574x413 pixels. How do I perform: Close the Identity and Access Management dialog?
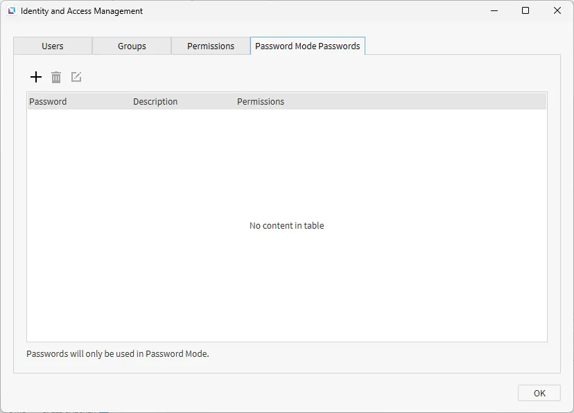557,11
